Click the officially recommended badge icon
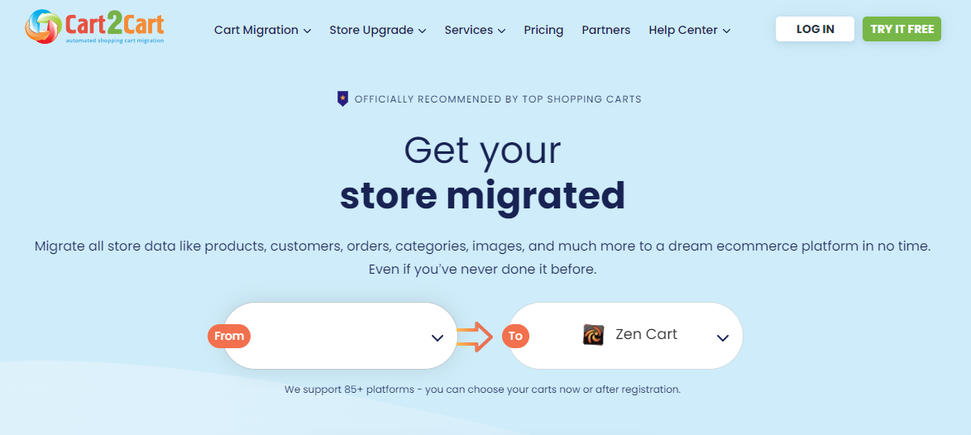Screen dimensions: 971x435 click(342, 98)
